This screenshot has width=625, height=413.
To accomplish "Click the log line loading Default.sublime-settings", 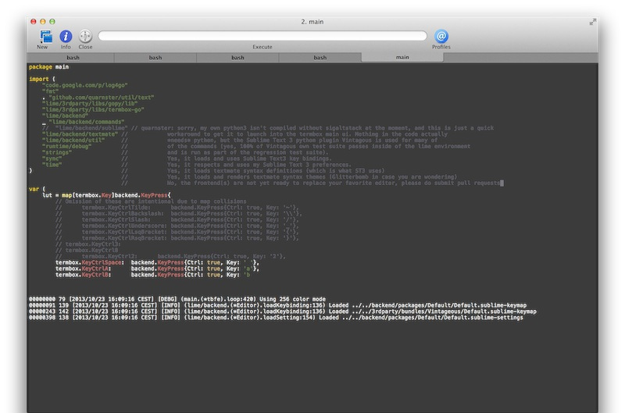I will (x=276, y=318).
